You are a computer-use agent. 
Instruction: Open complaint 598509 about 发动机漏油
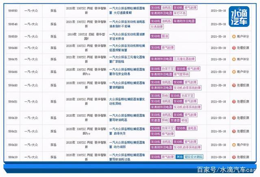coord(127,36)
